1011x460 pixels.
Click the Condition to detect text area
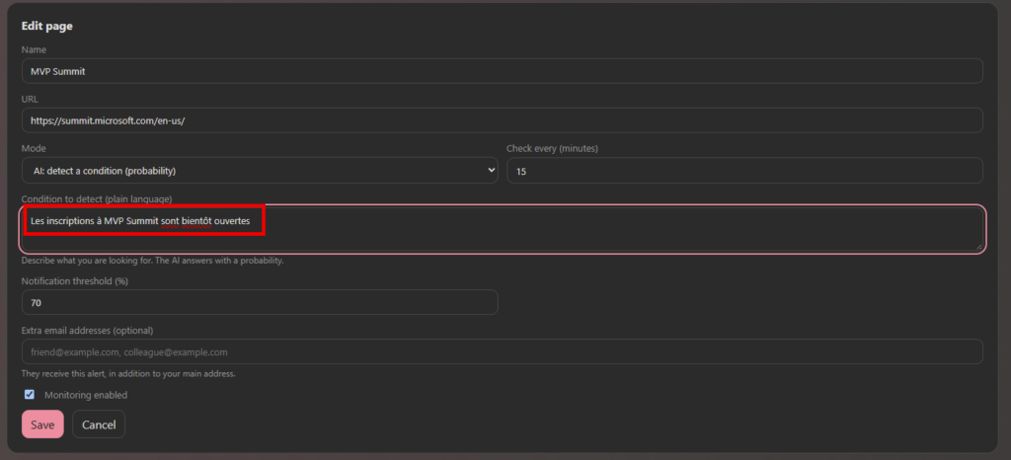[x=502, y=229]
